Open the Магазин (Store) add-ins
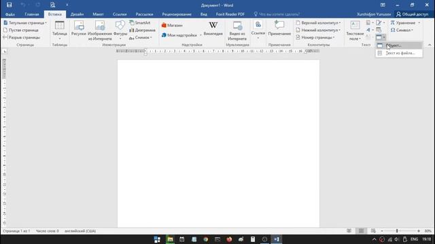The image size is (435, 244). [172, 25]
